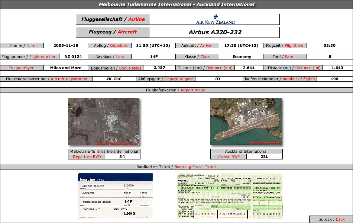
Task: Click the Miles and More frequent flyer value
Action: (66, 68)
